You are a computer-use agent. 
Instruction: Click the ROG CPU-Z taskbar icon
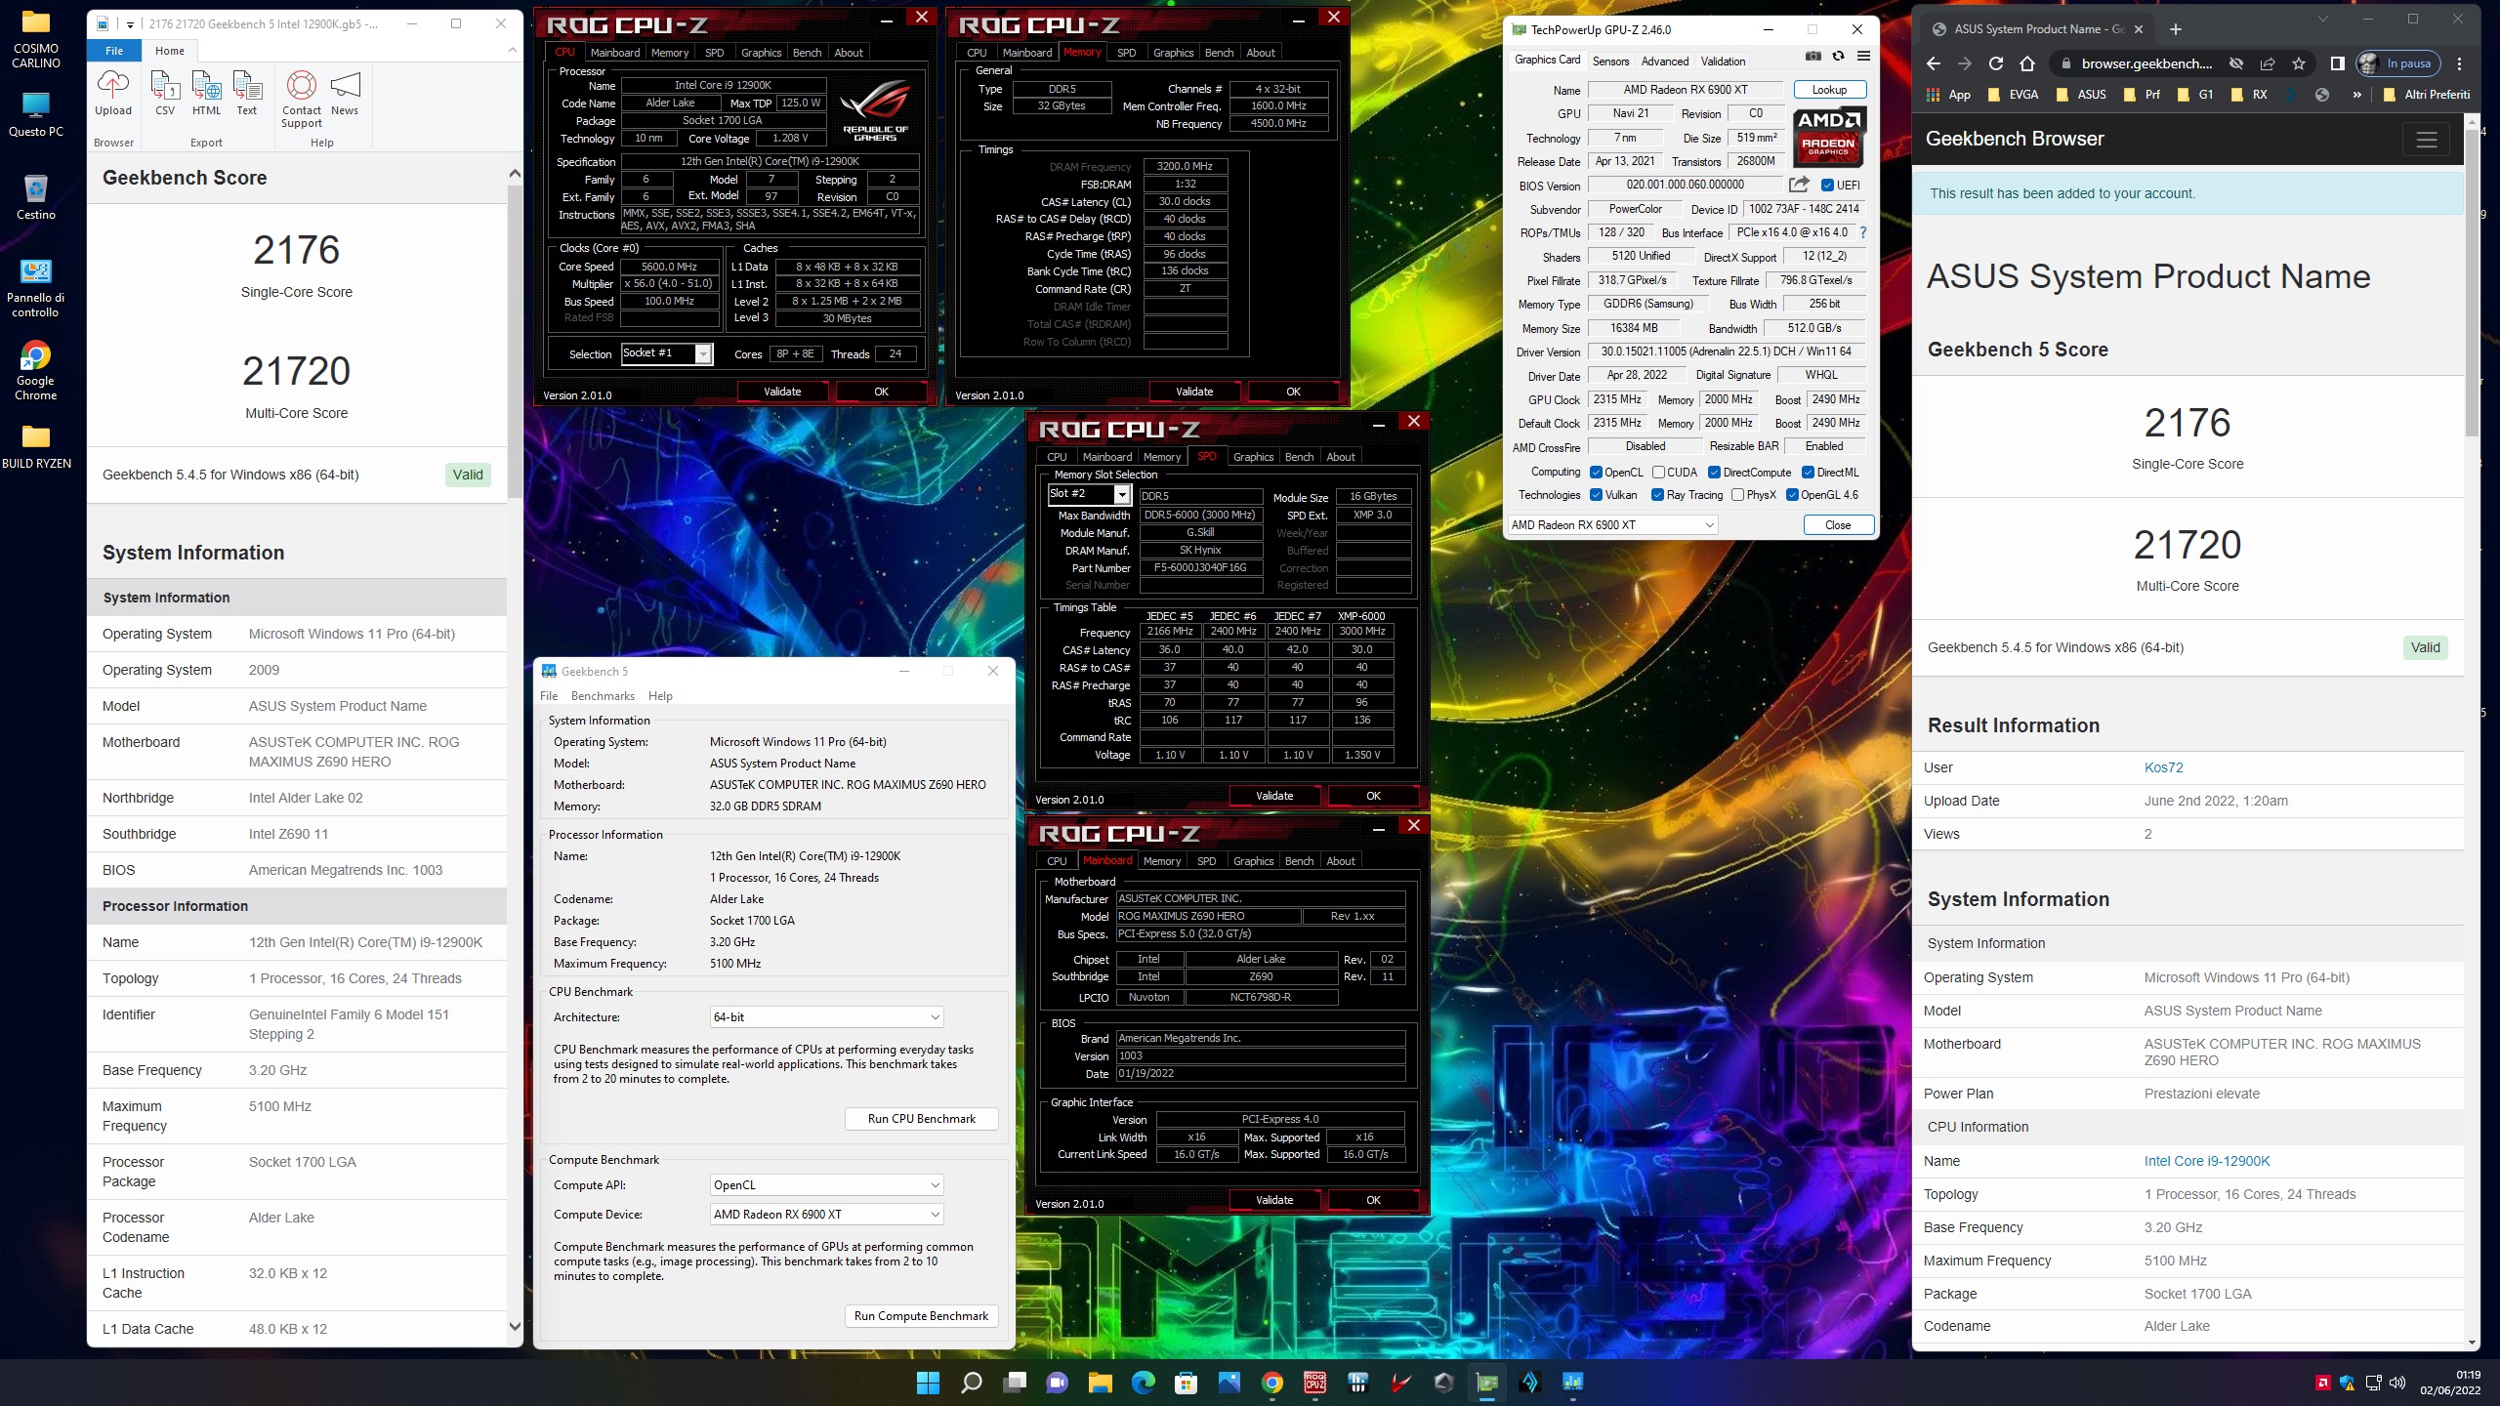pos(1314,1382)
